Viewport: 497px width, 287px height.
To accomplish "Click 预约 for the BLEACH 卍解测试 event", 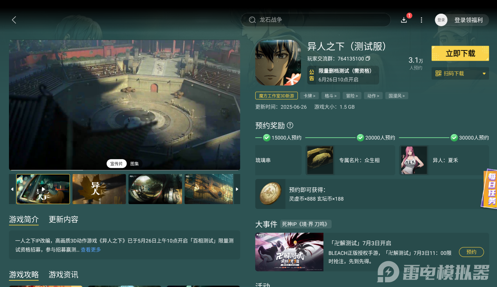I will click(472, 252).
